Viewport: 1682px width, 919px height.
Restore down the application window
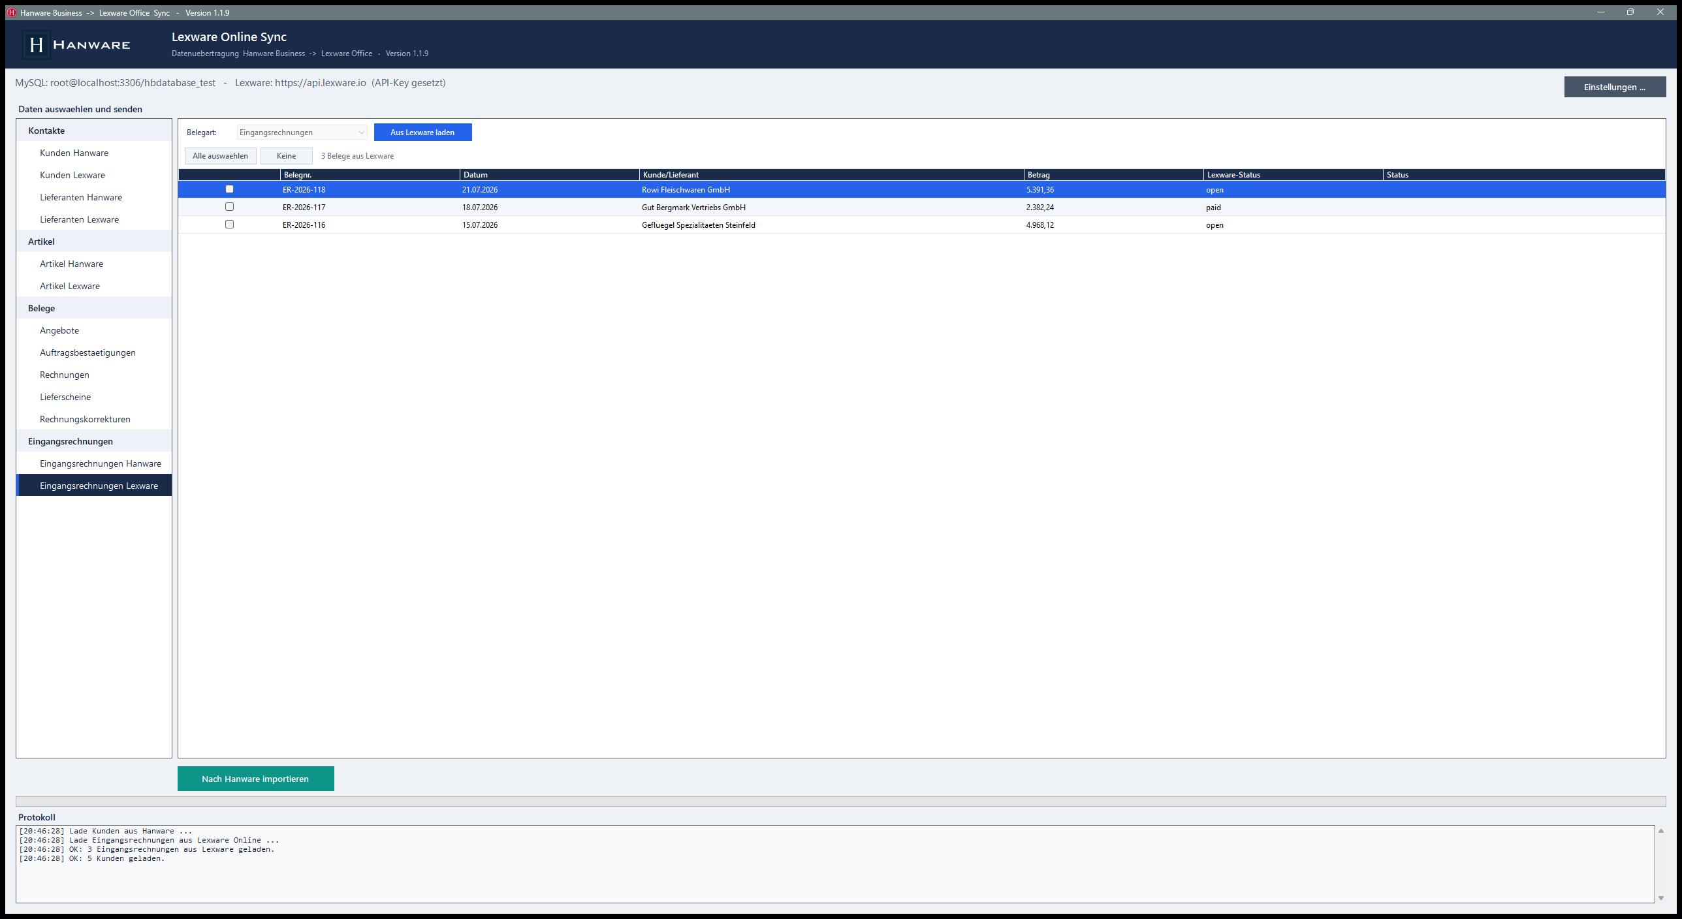point(1630,12)
